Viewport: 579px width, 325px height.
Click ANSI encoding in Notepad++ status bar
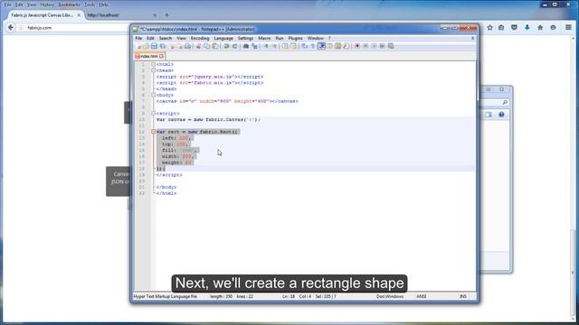(422, 296)
